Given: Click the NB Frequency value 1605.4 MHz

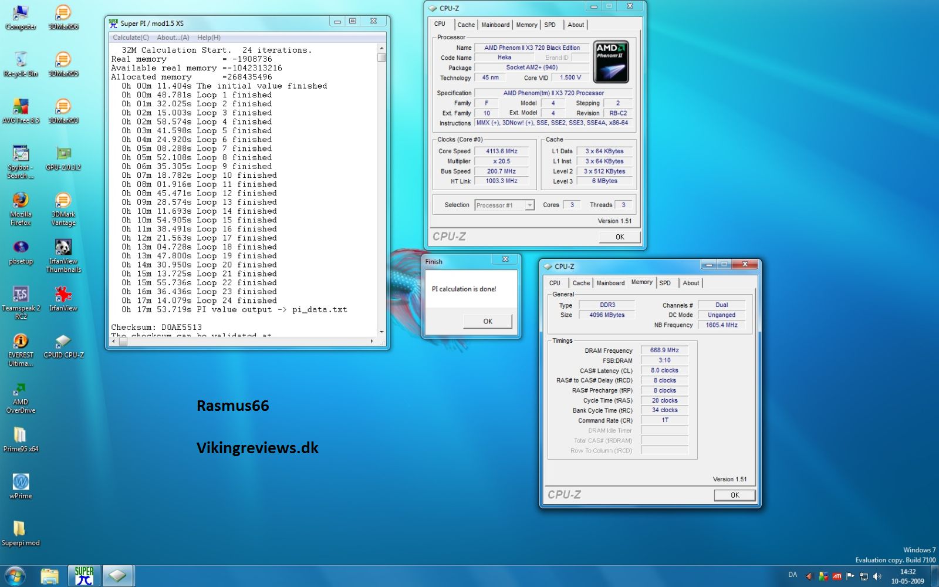Looking at the screenshot, I should tap(721, 325).
